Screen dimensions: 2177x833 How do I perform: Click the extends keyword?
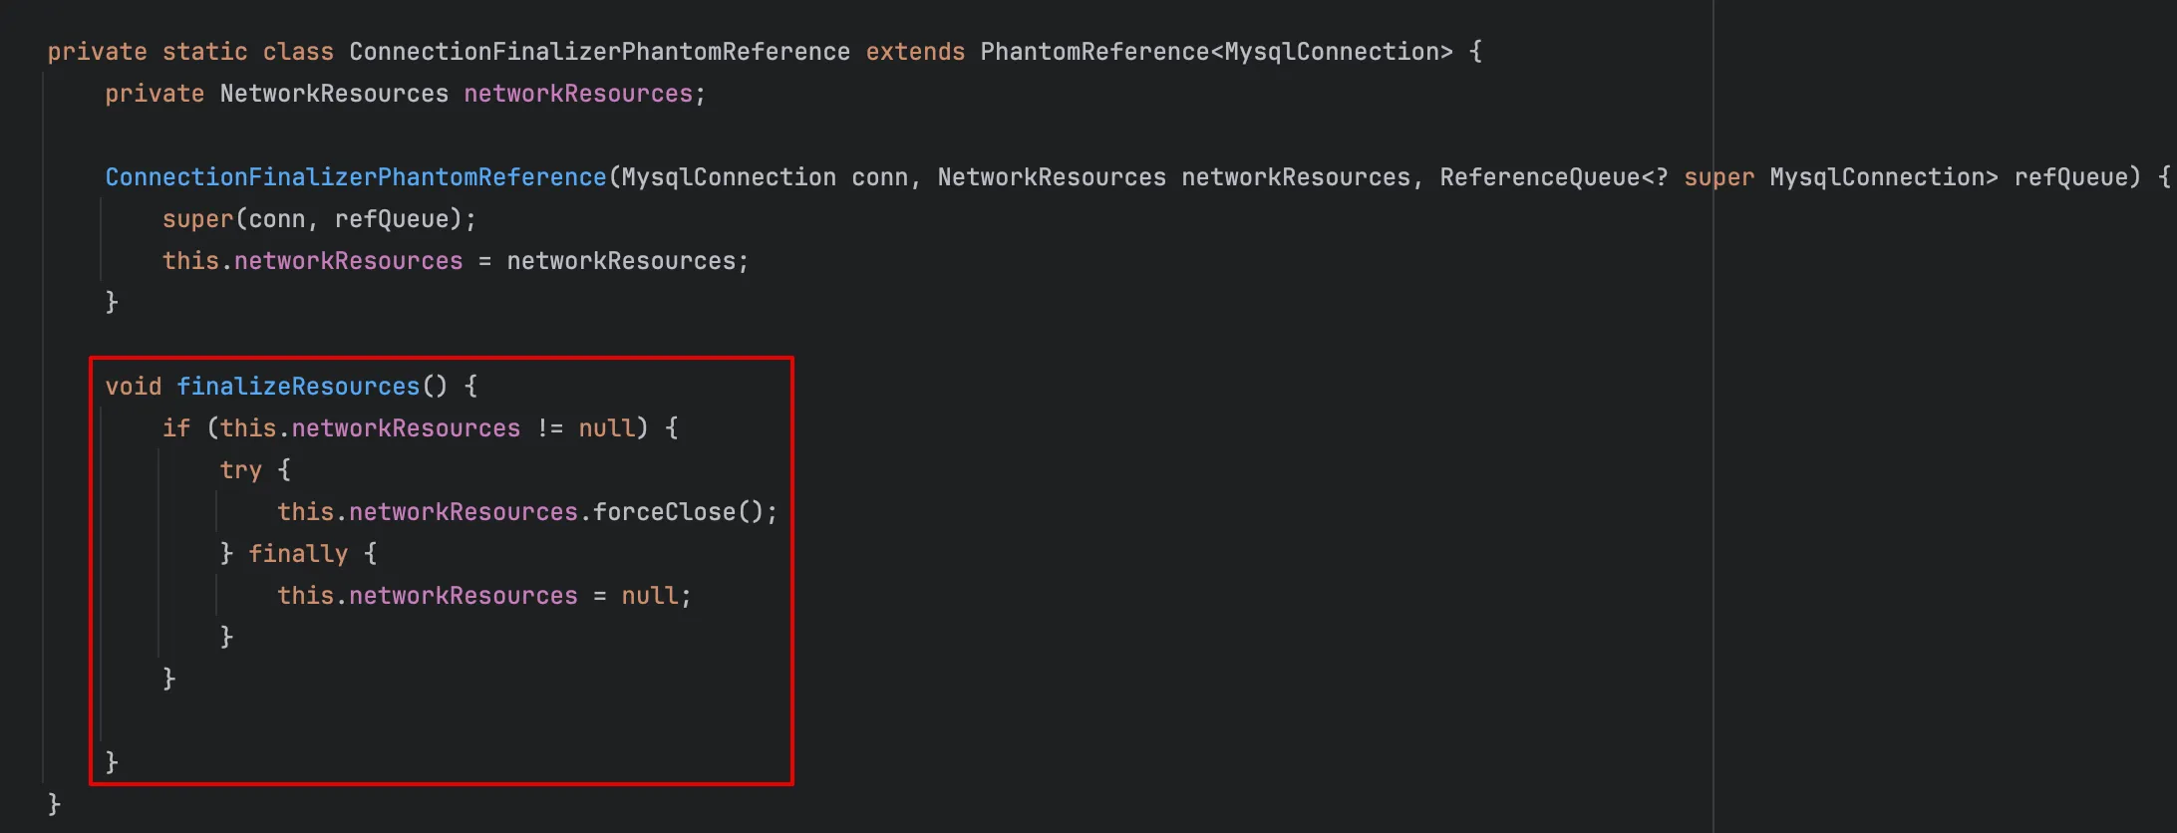[x=915, y=52]
